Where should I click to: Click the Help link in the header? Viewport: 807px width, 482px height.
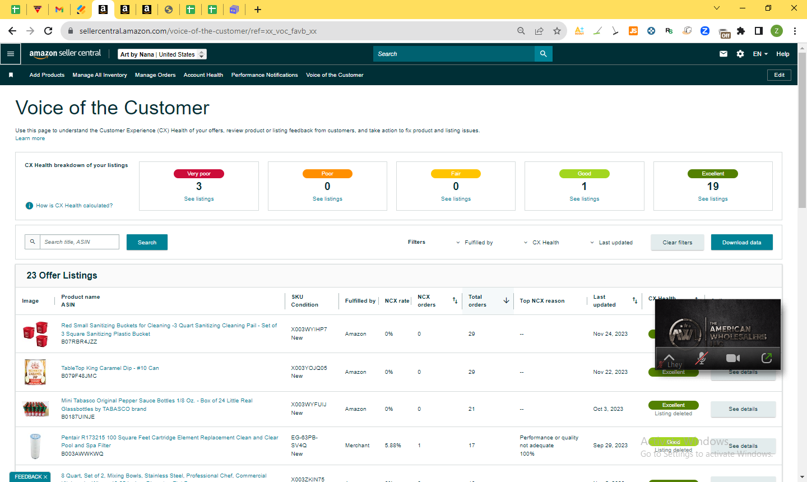tap(783, 54)
